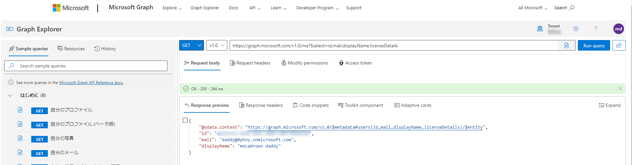Open the Docs nav link
The height and width of the screenshot is (165, 632).
pos(234,8)
